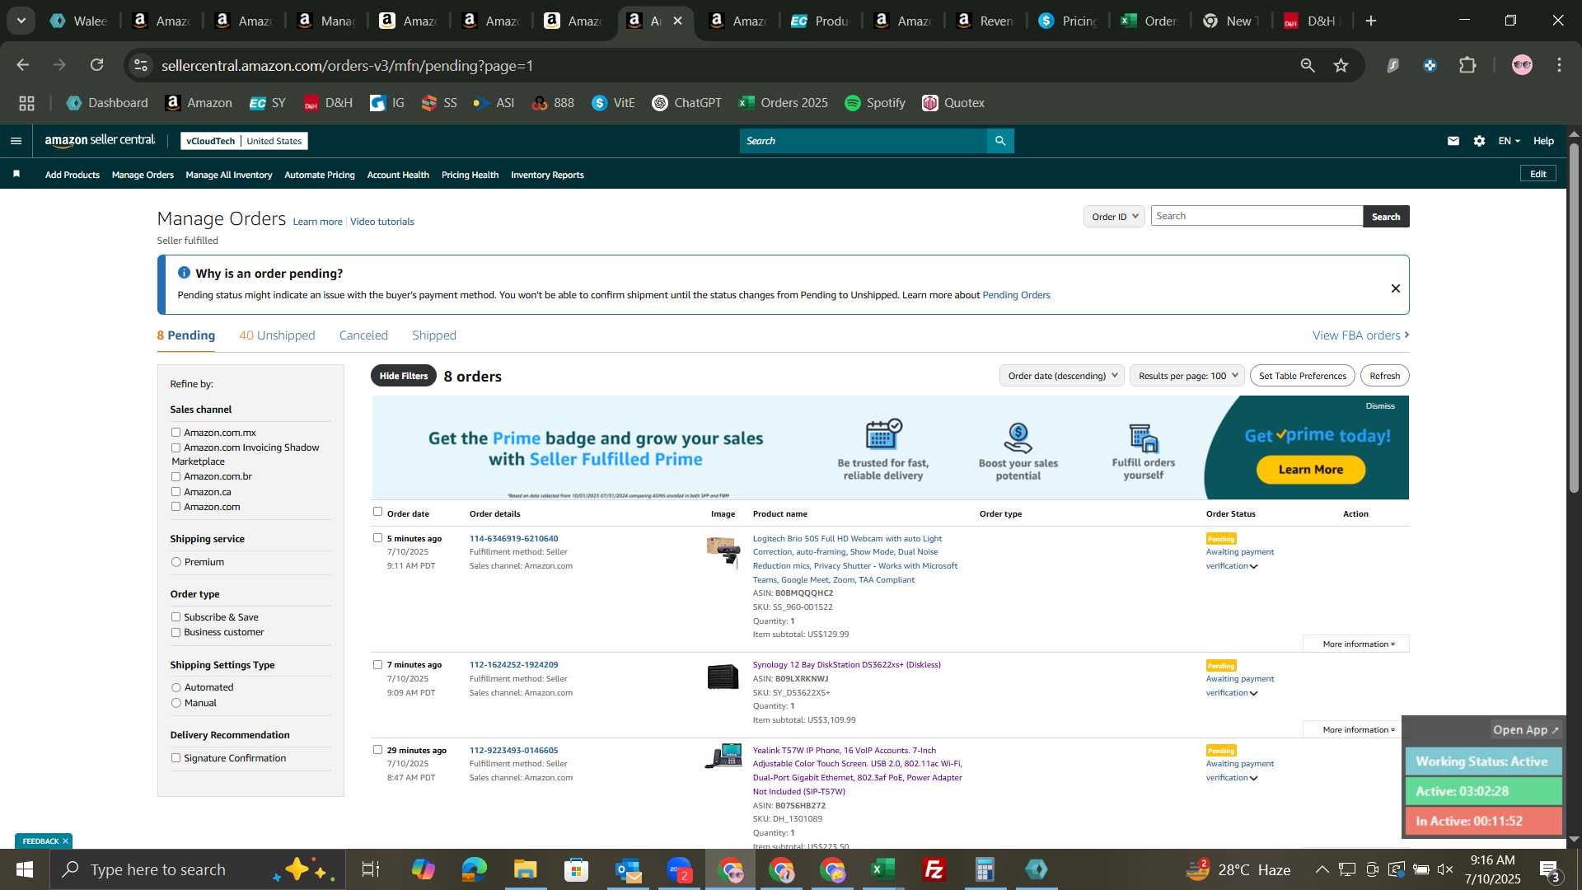This screenshot has width=1582, height=890.
Task: Check the Subscribe & Save order type
Action: (176, 617)
